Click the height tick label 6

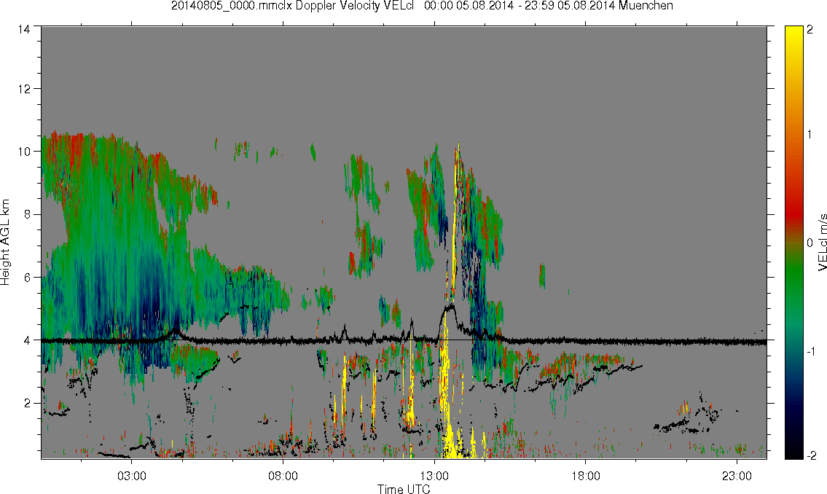26,278
